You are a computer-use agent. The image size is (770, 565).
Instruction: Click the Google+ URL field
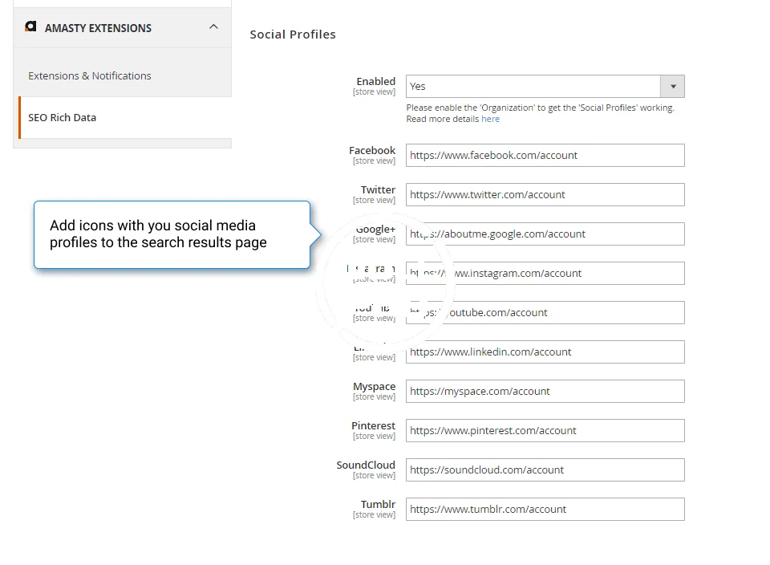(x=545, y=234)
